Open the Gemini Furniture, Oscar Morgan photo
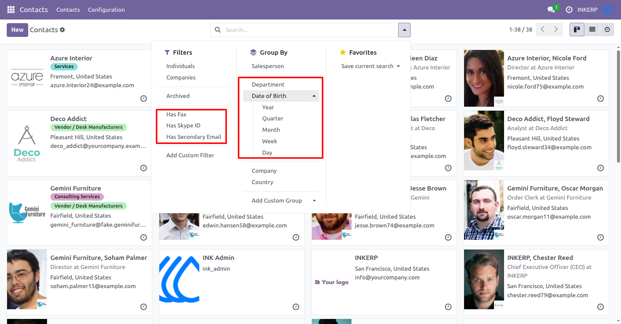 [x=484, y=210]
